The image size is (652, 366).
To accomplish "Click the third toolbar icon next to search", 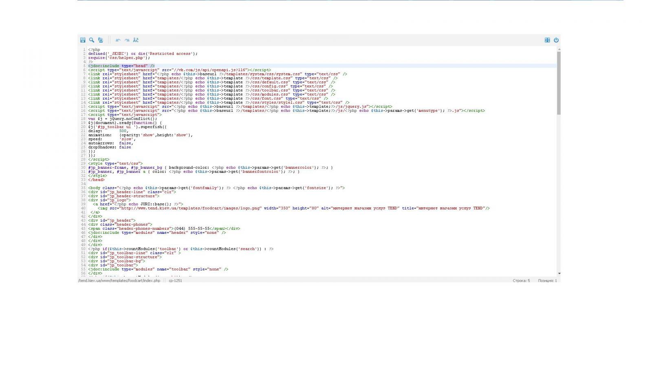I will click(x=101, y=40).
